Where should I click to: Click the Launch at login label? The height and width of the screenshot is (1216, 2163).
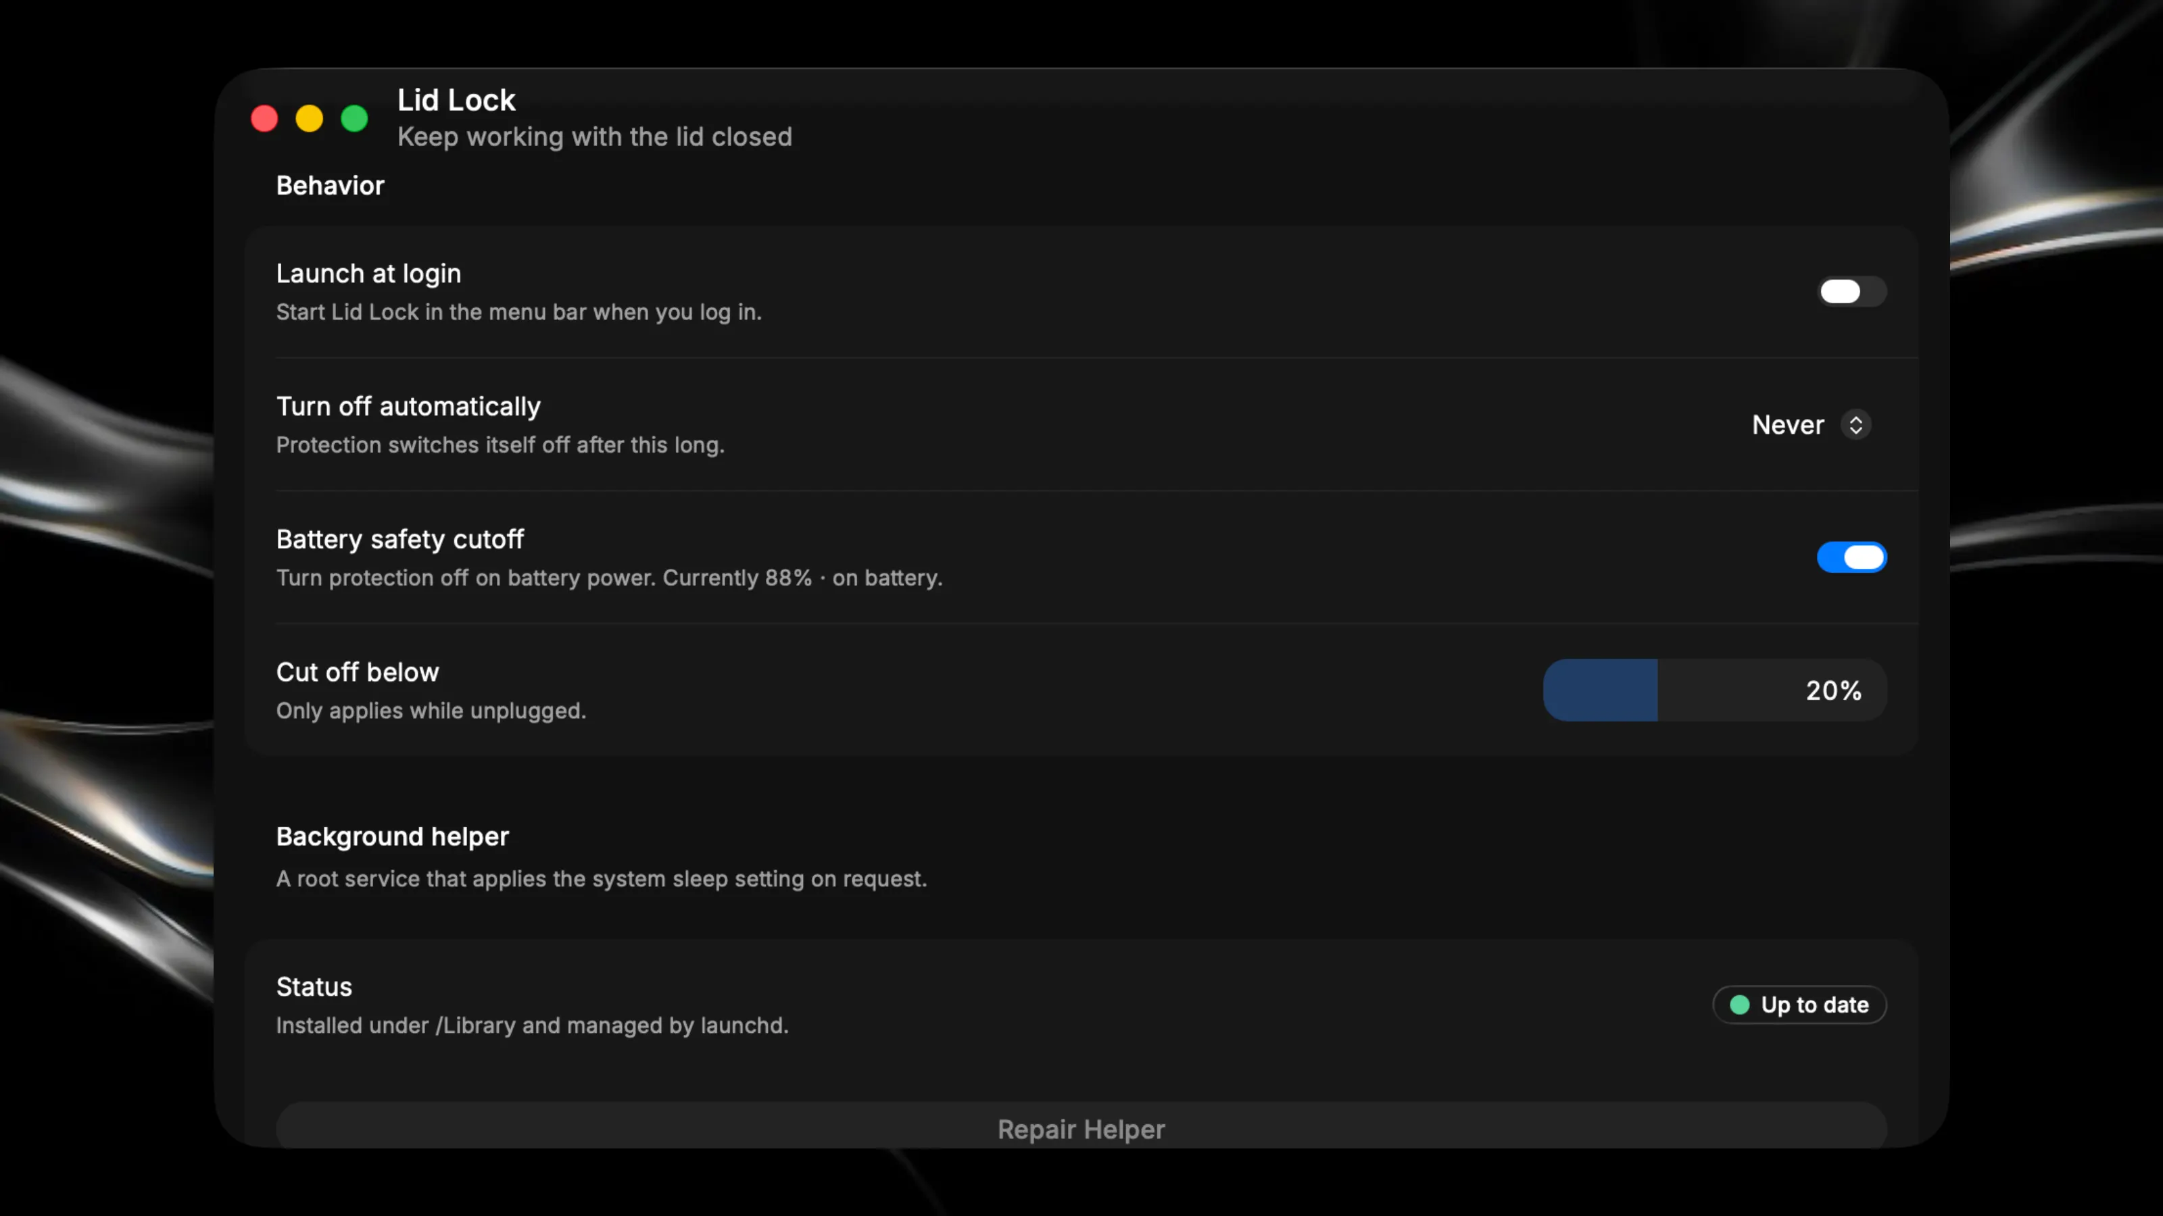tap(368, 274)
